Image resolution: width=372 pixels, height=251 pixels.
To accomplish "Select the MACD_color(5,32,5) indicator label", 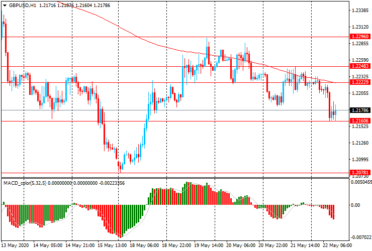I will (25, 183).
